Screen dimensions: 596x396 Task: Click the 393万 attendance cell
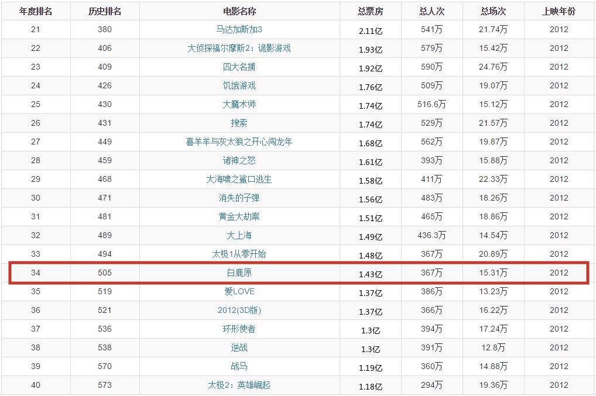pos(432,161)
